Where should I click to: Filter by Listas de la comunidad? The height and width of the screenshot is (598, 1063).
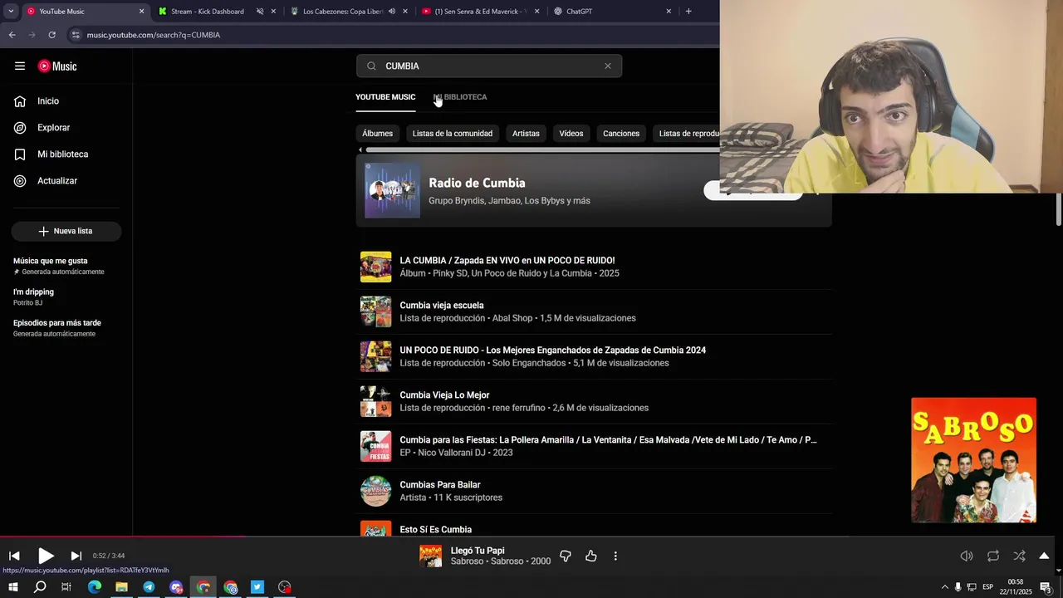[x=453, y=134]
